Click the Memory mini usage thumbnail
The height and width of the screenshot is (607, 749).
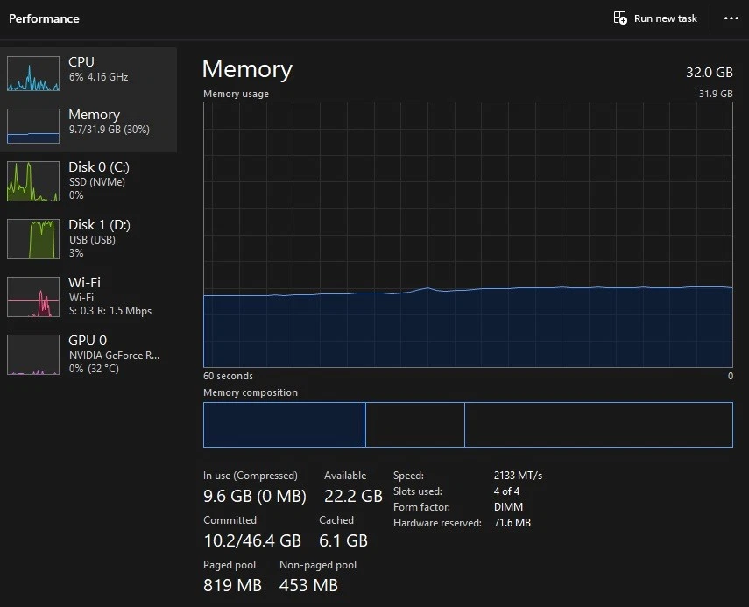[x=32, y=125]
